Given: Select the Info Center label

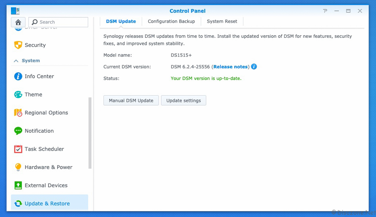Looking at the screenshot, I should pyautogui.click(x=39, y=76).
